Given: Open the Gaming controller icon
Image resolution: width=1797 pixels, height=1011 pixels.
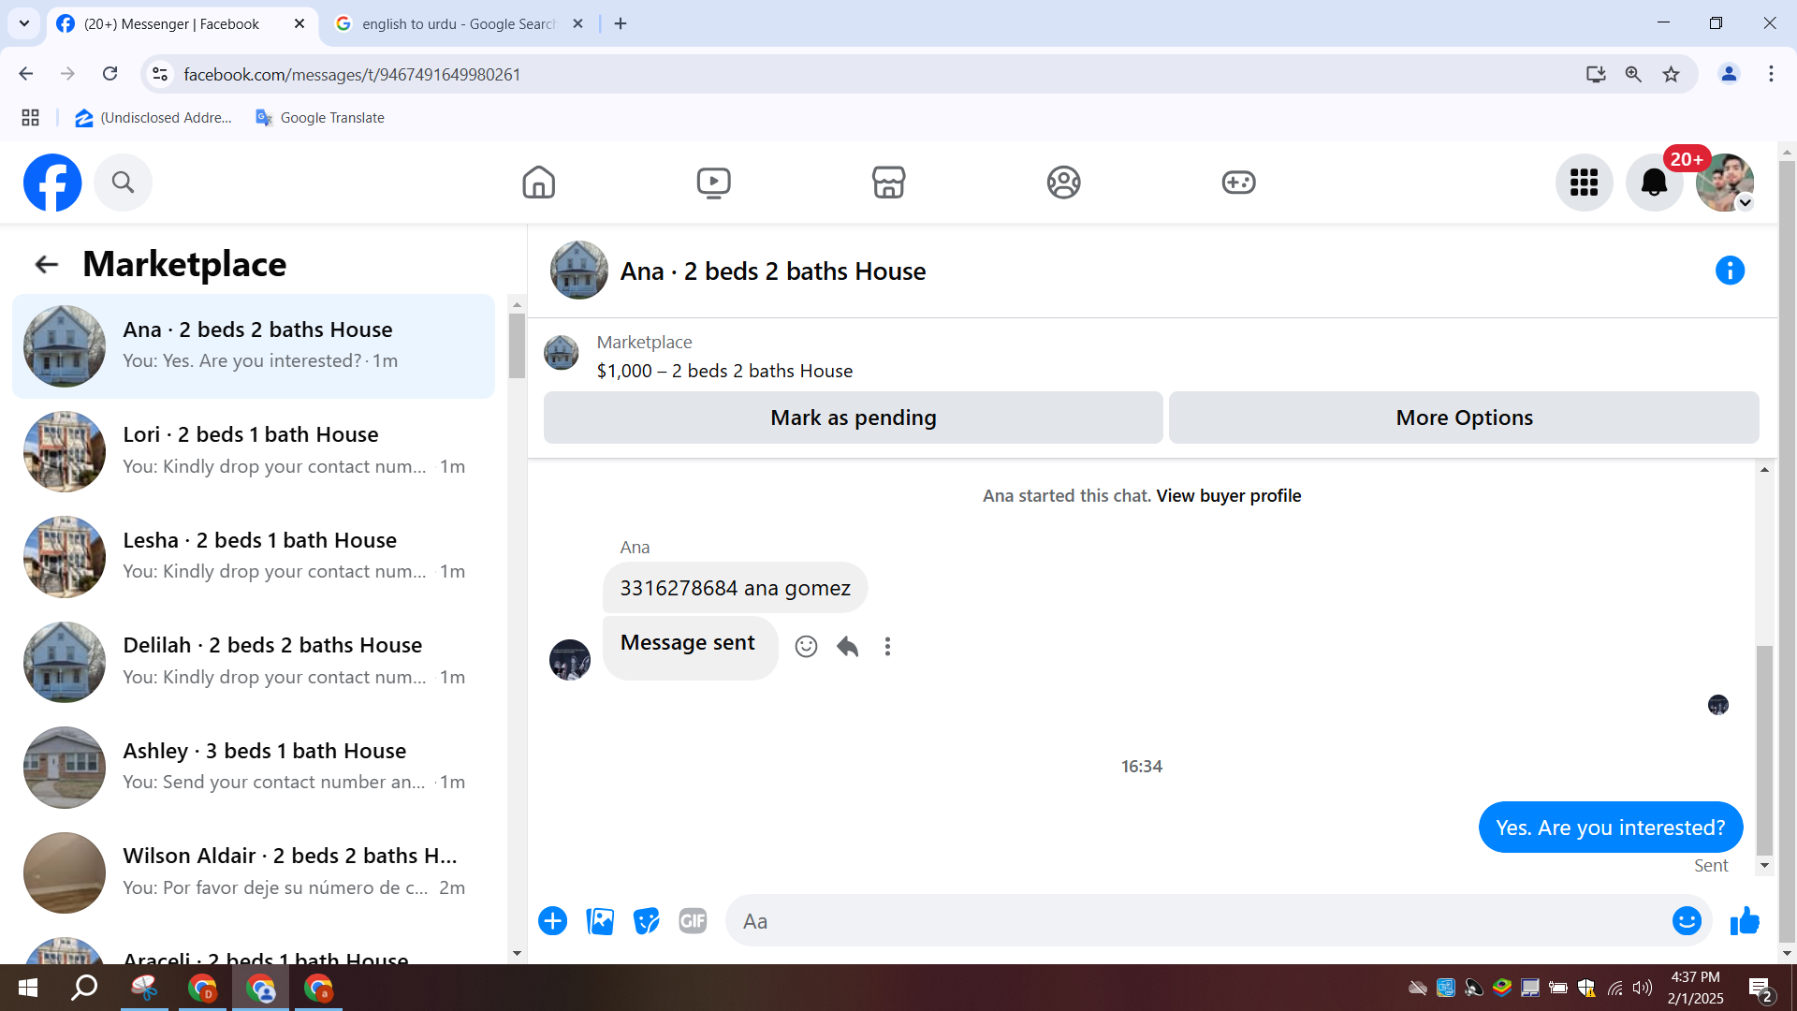Looking at the screenshot, I should 1238,183.
